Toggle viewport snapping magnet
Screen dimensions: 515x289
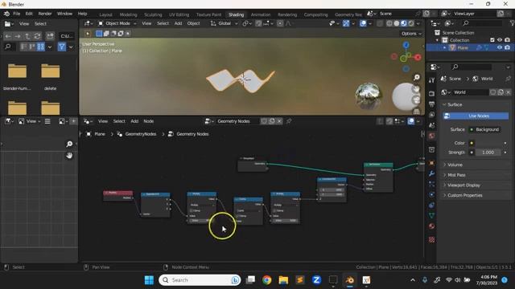coord(258,23)
